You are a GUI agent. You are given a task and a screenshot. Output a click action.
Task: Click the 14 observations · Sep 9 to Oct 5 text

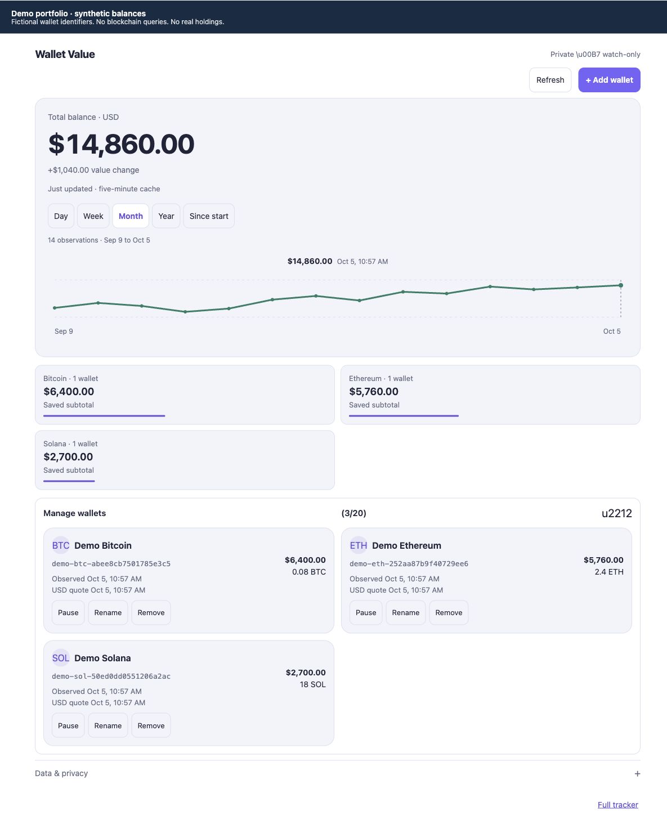tap(99, 240)
